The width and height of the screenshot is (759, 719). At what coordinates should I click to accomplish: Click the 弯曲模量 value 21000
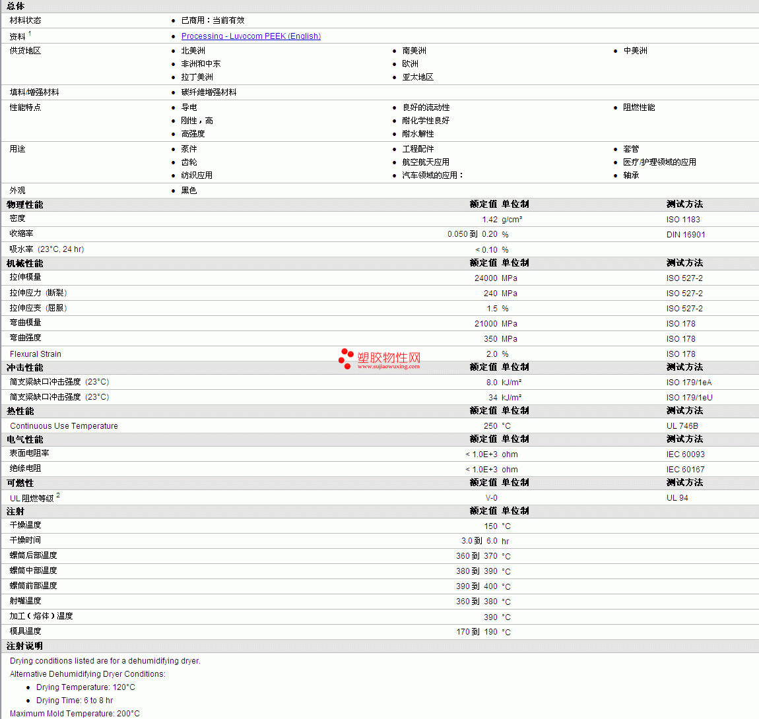point(486,324)
